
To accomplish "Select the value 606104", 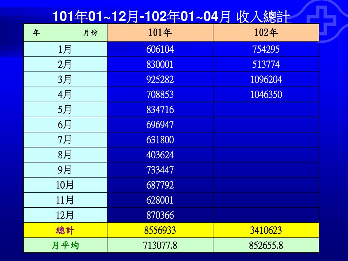I will [x=160, y=49].
